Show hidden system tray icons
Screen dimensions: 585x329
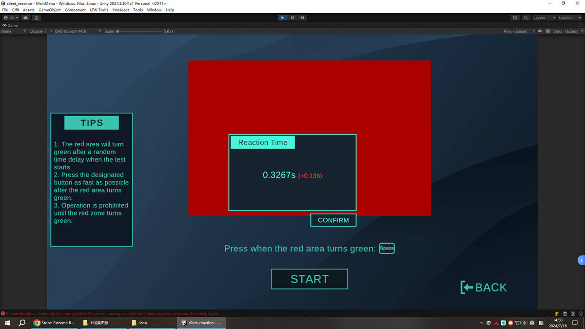tap(481, 323)
